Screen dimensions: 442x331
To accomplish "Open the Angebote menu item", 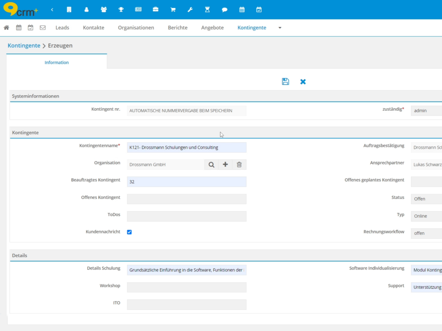I will click(x=212, y=28).
